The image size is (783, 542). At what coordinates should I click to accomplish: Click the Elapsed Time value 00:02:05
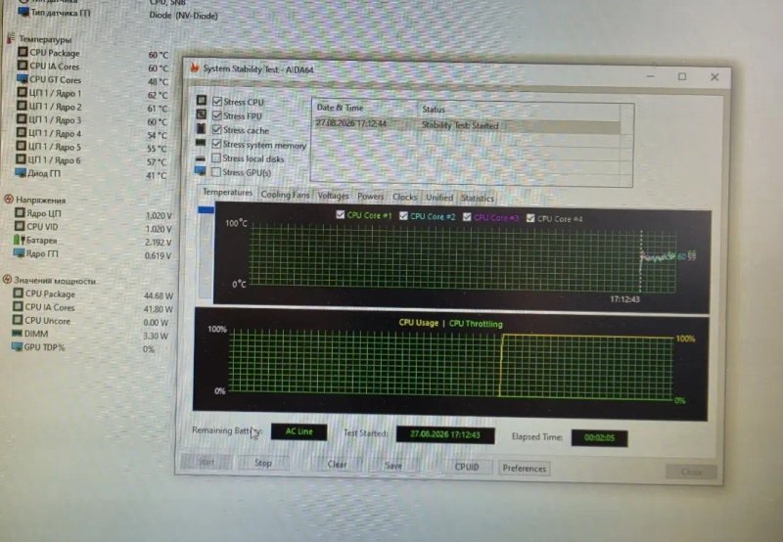pyautogui.click(x=599, y=437)
